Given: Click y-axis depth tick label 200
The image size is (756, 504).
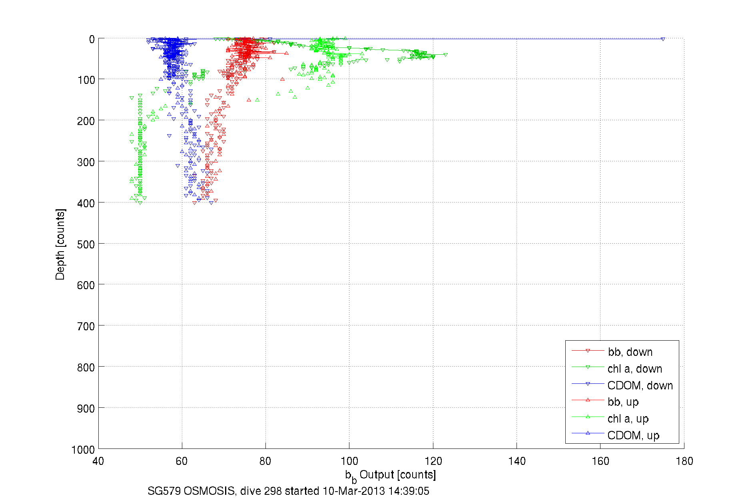Looking at the screenshot, I should tap(86, 121).
